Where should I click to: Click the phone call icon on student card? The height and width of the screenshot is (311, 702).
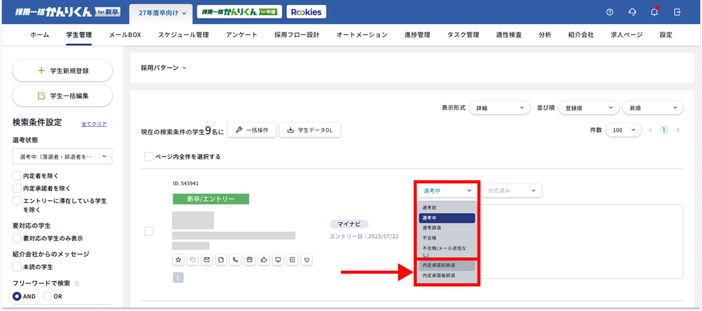pyautogui.click(x=235, y=260)
